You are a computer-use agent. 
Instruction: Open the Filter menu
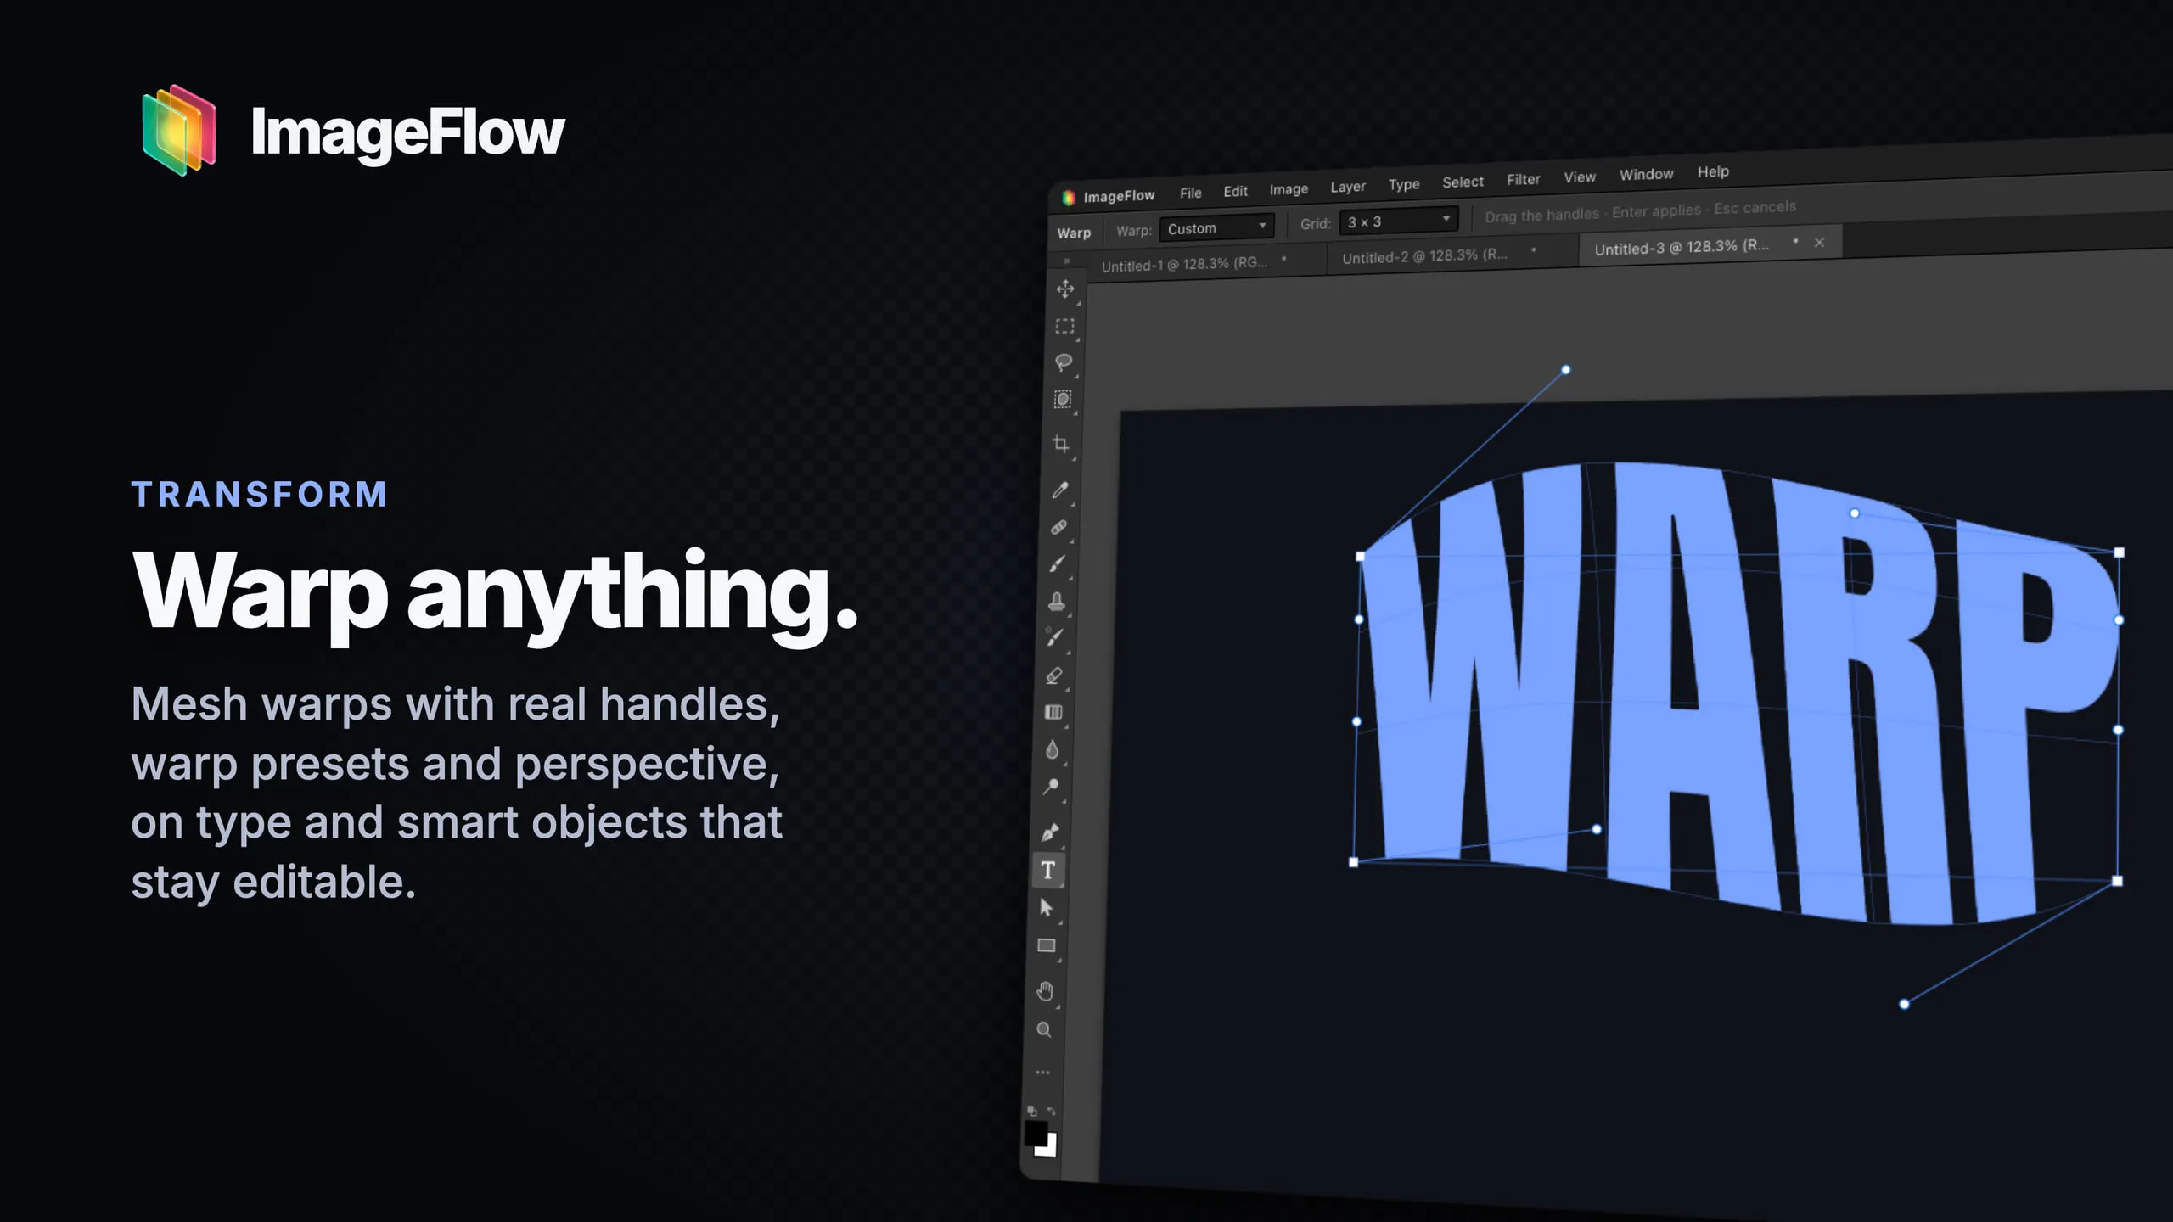1524,180
